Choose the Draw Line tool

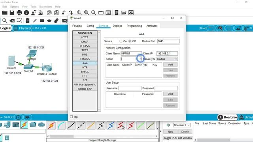(35, 21)
